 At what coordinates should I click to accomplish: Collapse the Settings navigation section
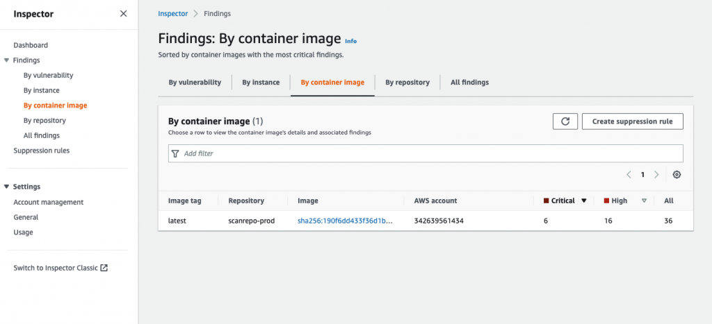6,187
